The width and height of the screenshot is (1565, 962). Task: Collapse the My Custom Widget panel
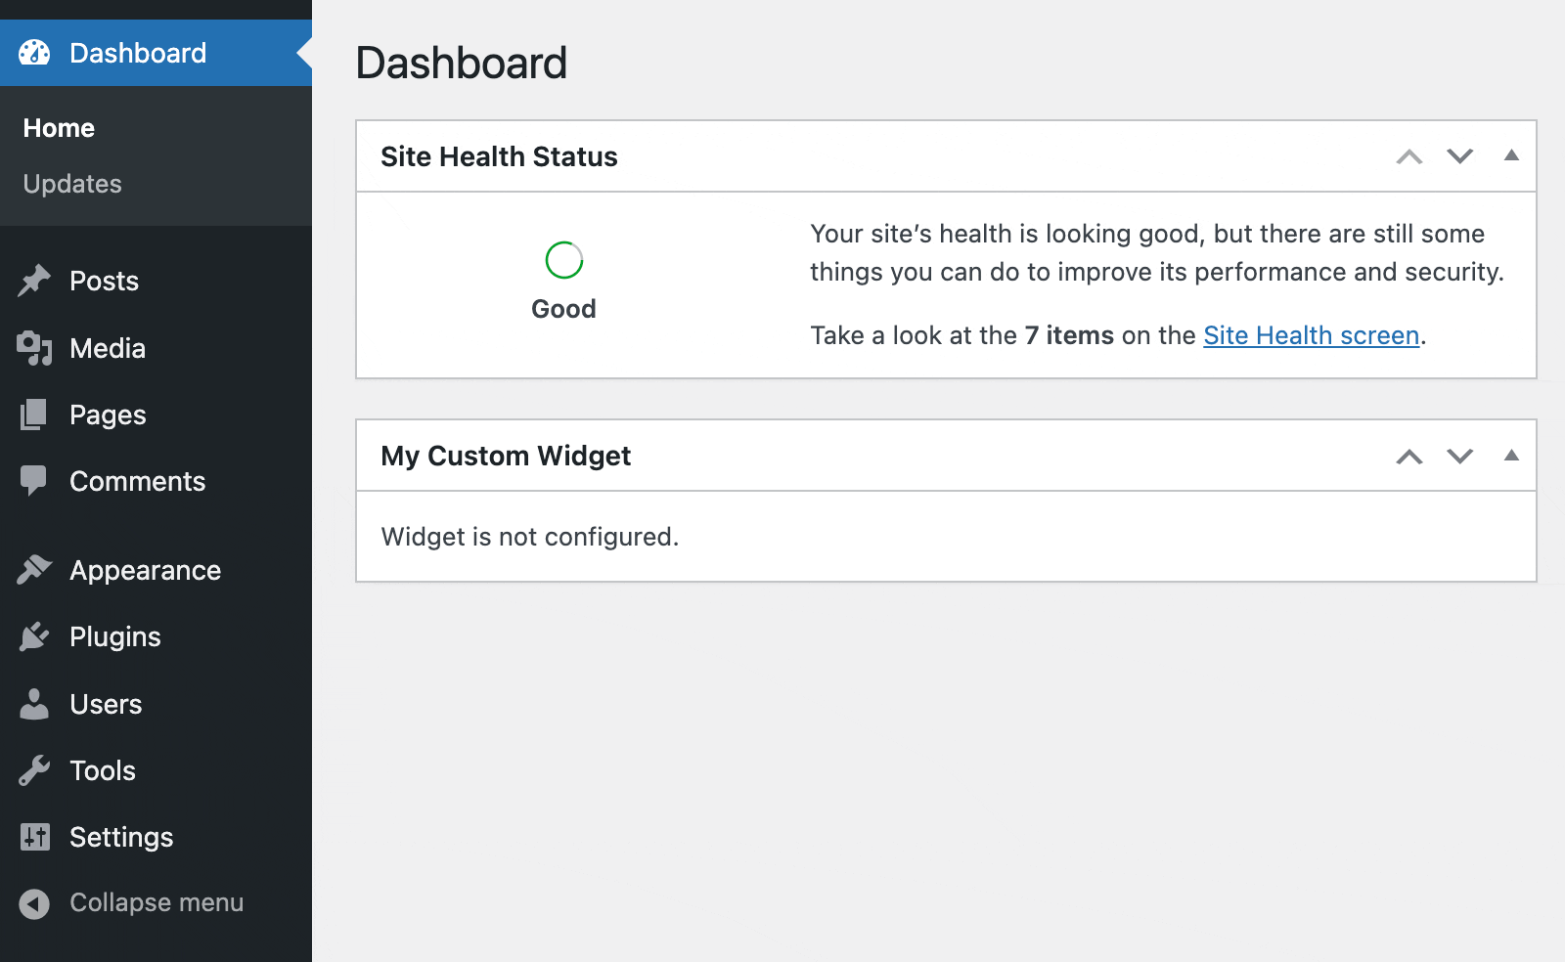tap(1512, 455)
